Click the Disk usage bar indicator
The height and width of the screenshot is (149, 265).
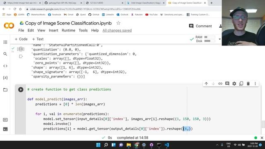pyautogui.click(x=210, y=41)
